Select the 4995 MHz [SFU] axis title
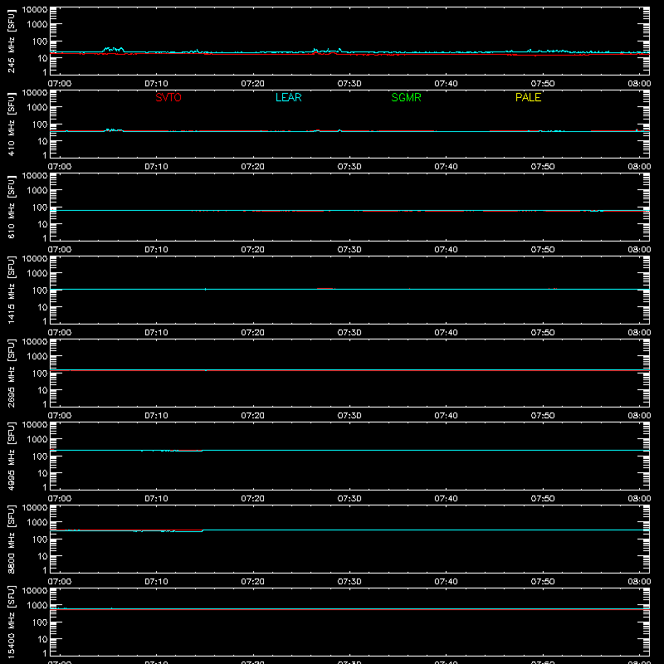This screenshot has height=664, width=664. point(11,456)
